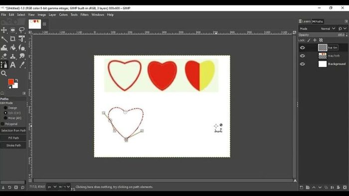Lower the selected layer

pos(320,188)
